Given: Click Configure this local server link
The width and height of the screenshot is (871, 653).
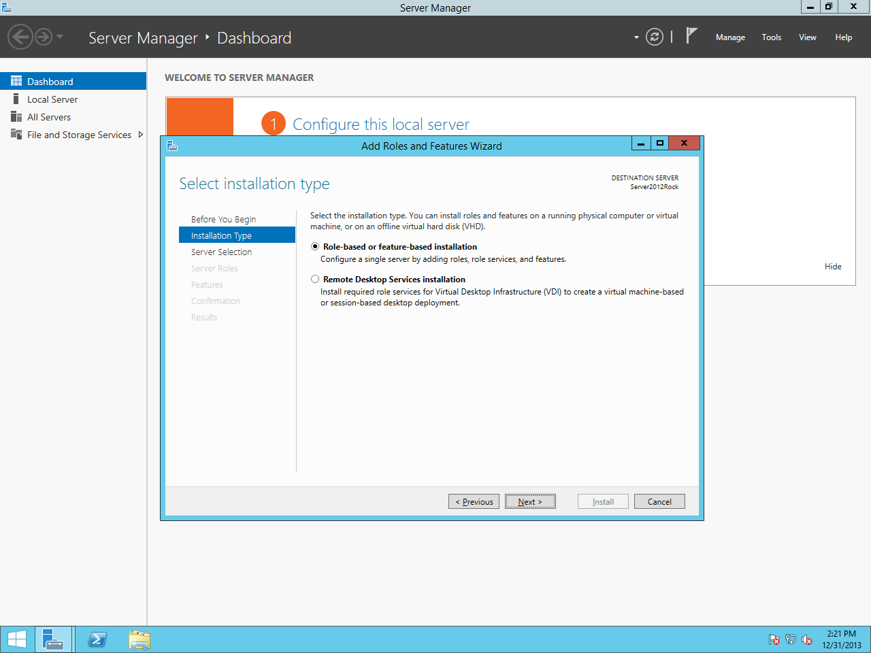Looking at the screenshot, I should [381, 124].
